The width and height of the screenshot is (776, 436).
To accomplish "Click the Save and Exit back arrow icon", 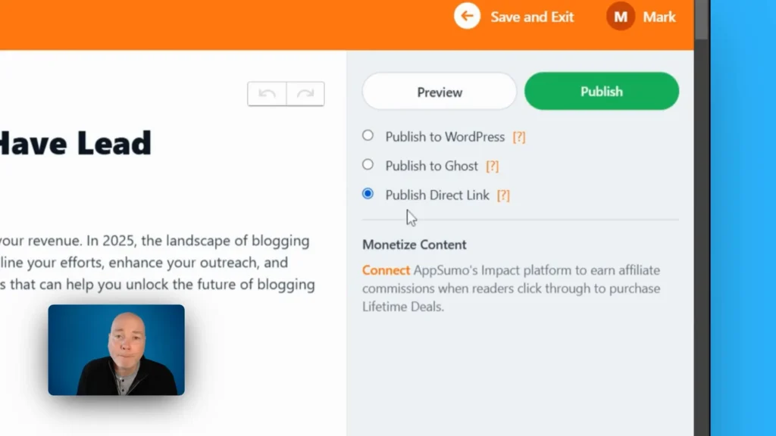I will click(x=467, y=17).
